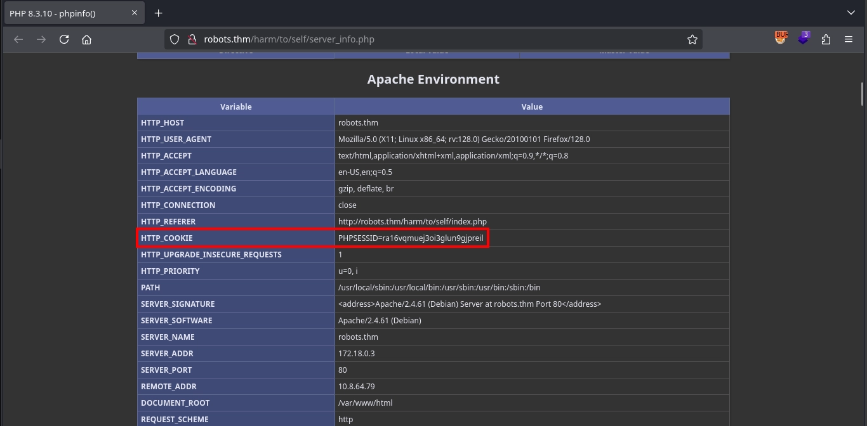Image resolution: width=867 pixels, height=426 pixels.
Task: Bookmark this page with the star icon
Action: 692,39
